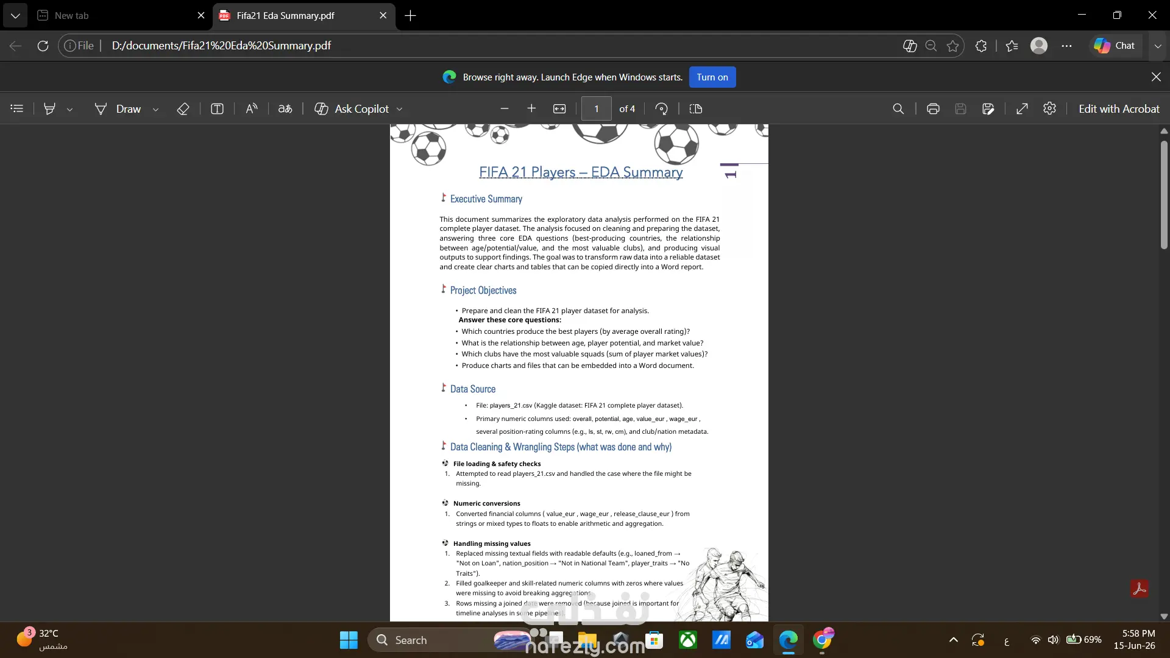Select the Fifa21 Eda Summary.pdf tab

[x=303, y=15]
